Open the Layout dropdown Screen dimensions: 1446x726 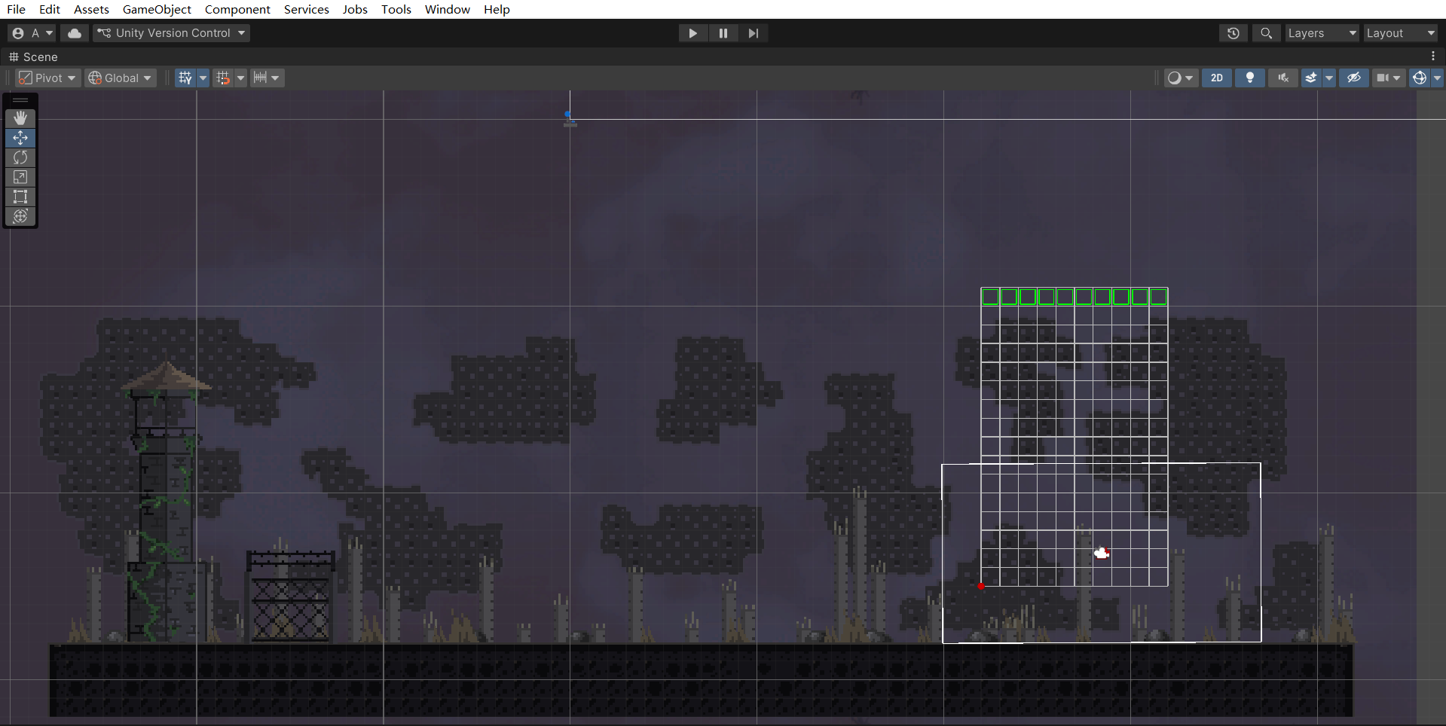(x=1399, y=33)
